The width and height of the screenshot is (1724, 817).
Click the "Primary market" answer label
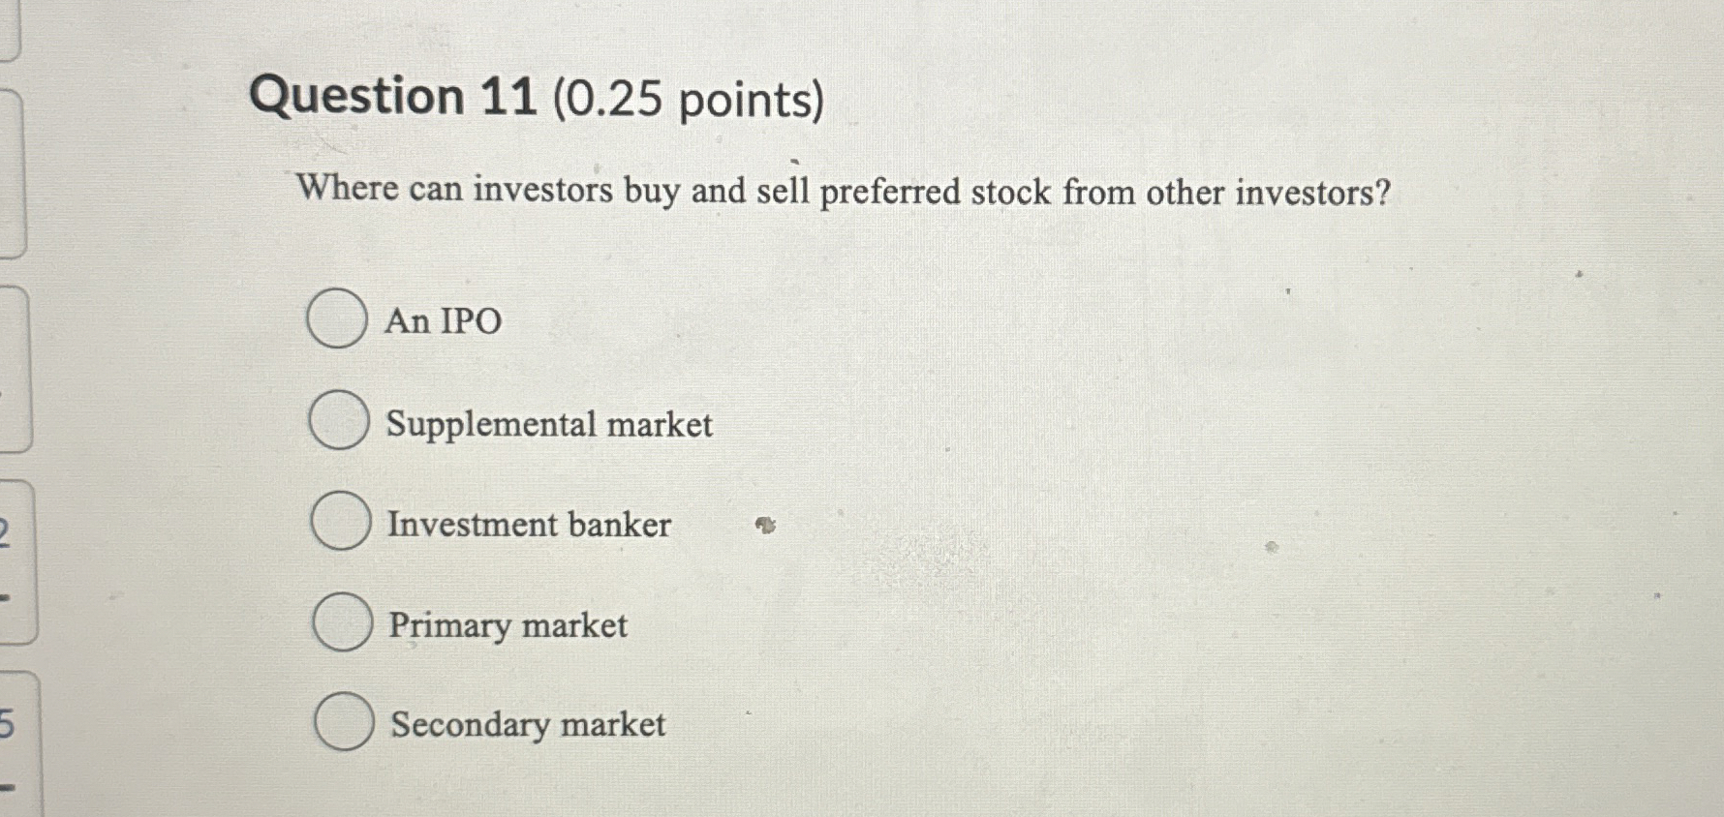507,625
